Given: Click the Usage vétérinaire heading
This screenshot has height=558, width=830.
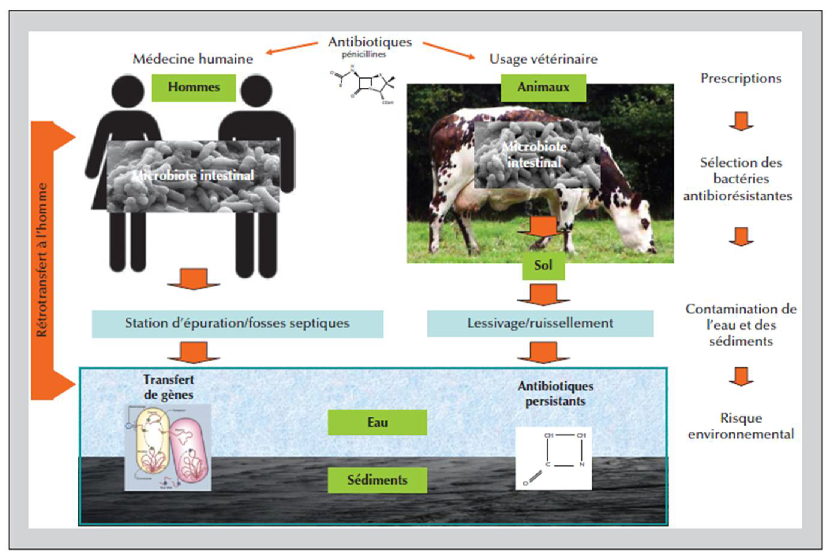Looking at the screenshot, I should click(x=543, y=59).
